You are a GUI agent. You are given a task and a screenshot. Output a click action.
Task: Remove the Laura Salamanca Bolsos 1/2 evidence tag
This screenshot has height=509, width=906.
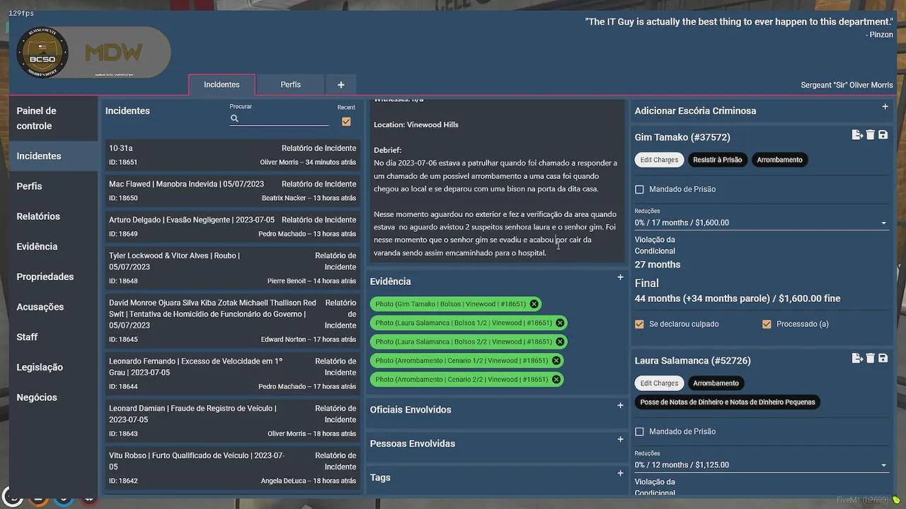tap(560, 323)
